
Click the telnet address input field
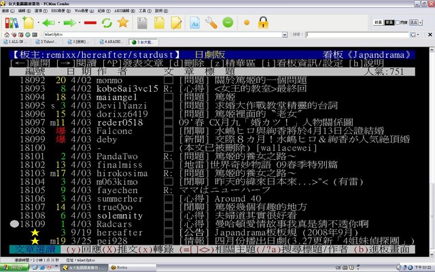pos(163,35)
